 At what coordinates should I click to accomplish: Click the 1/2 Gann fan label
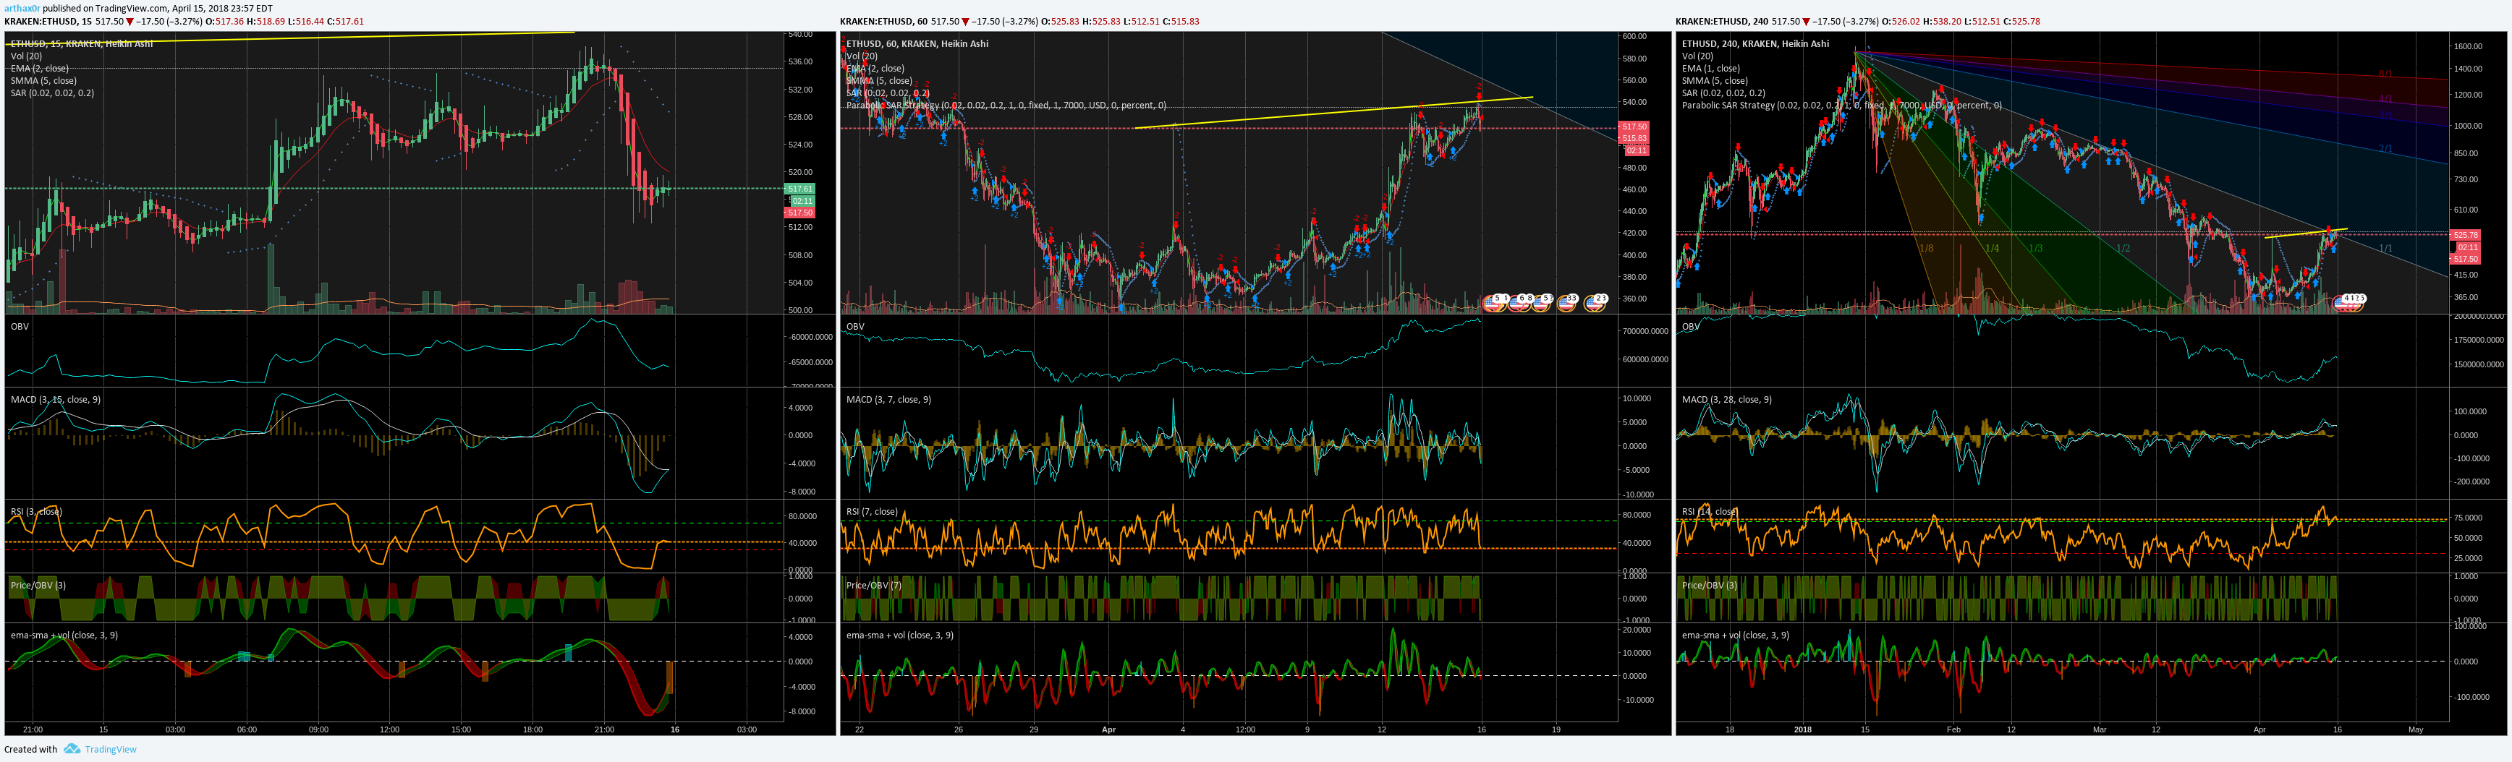(2124, 249)
